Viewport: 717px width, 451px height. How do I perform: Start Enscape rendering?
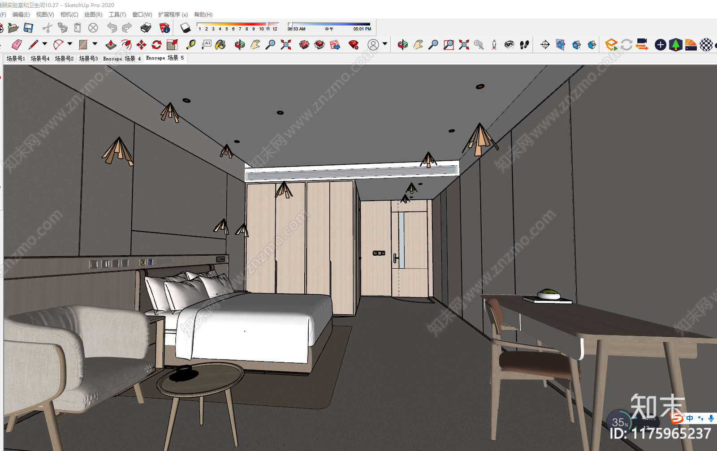(611, 44)
